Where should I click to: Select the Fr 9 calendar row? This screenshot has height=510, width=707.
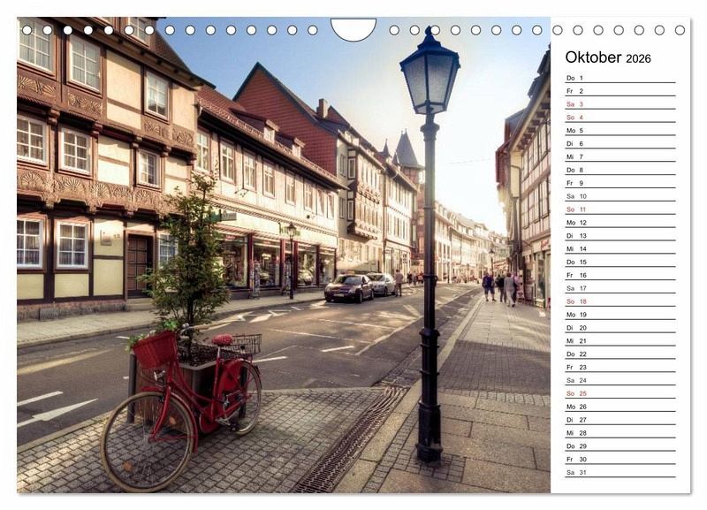point(620,183)
